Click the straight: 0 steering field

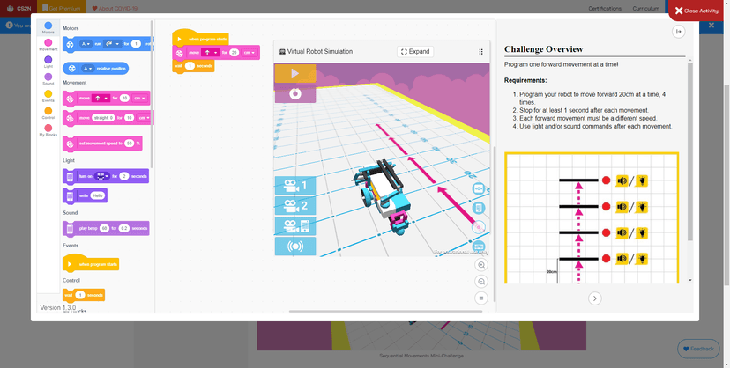(x=103, y=118)
